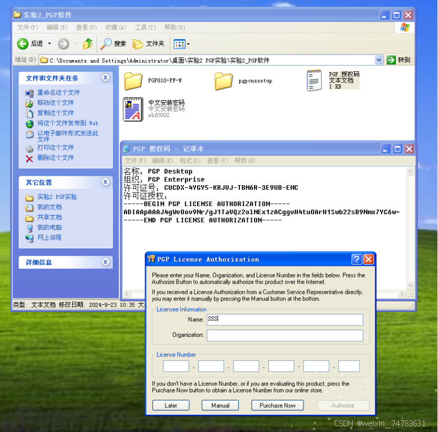This screenshot has height=432, width=438.
Task: Click Notepad horizontal scrollbar right arrow
Action: (x=402, y=294)
